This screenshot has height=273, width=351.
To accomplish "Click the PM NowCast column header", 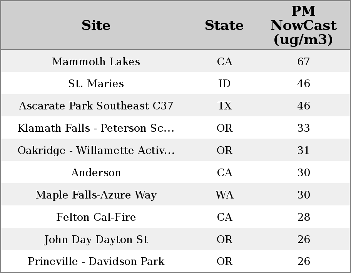I will pos(303,25).
